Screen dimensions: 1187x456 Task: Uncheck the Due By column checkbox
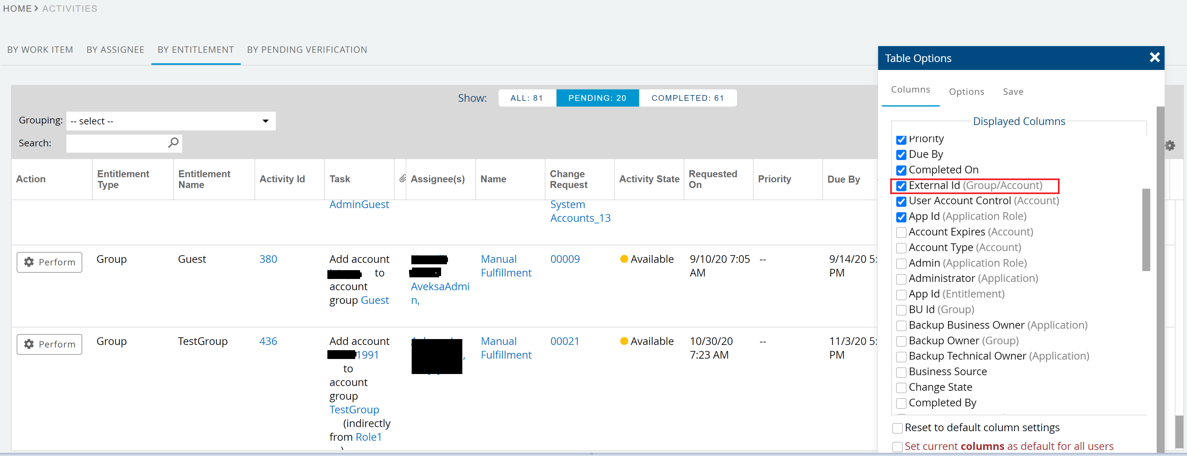point(901,155)
